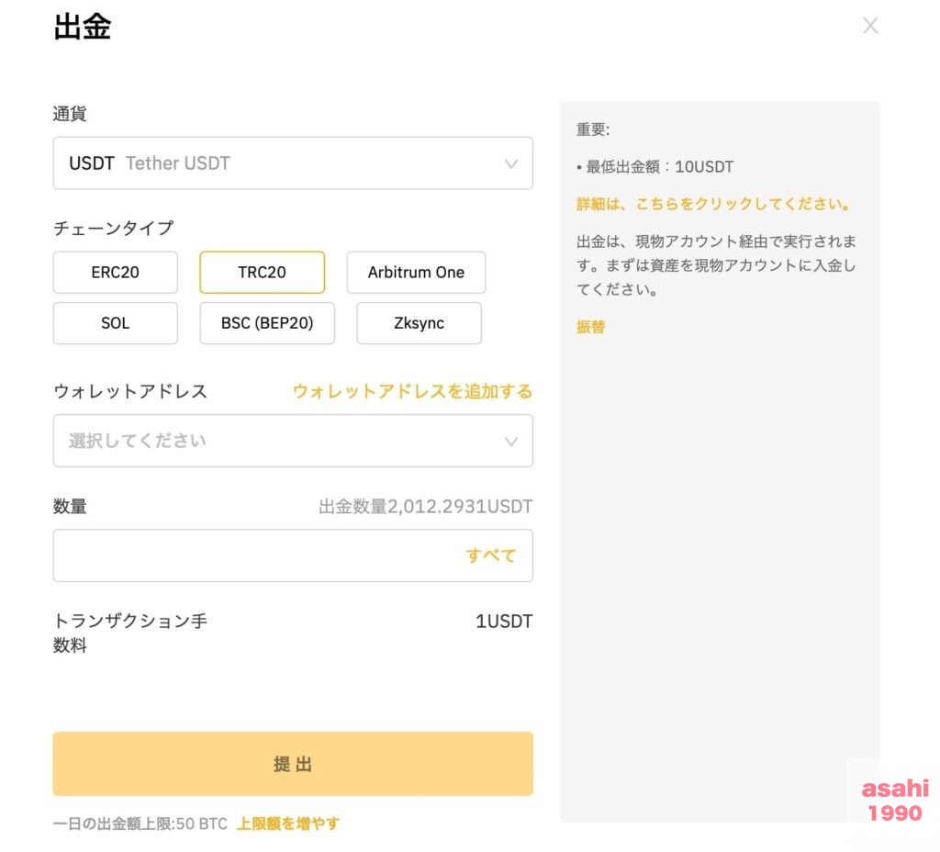Click ウォレットアドレスを追加する link

(412, 391)
